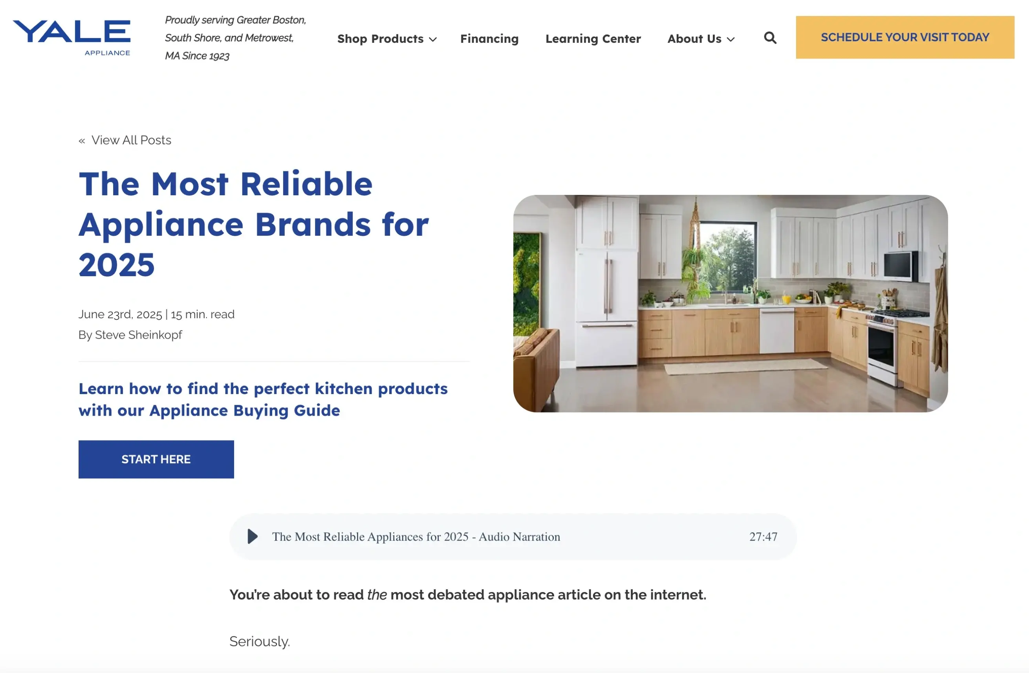Click the double-arrow back icon

(82, 141)
